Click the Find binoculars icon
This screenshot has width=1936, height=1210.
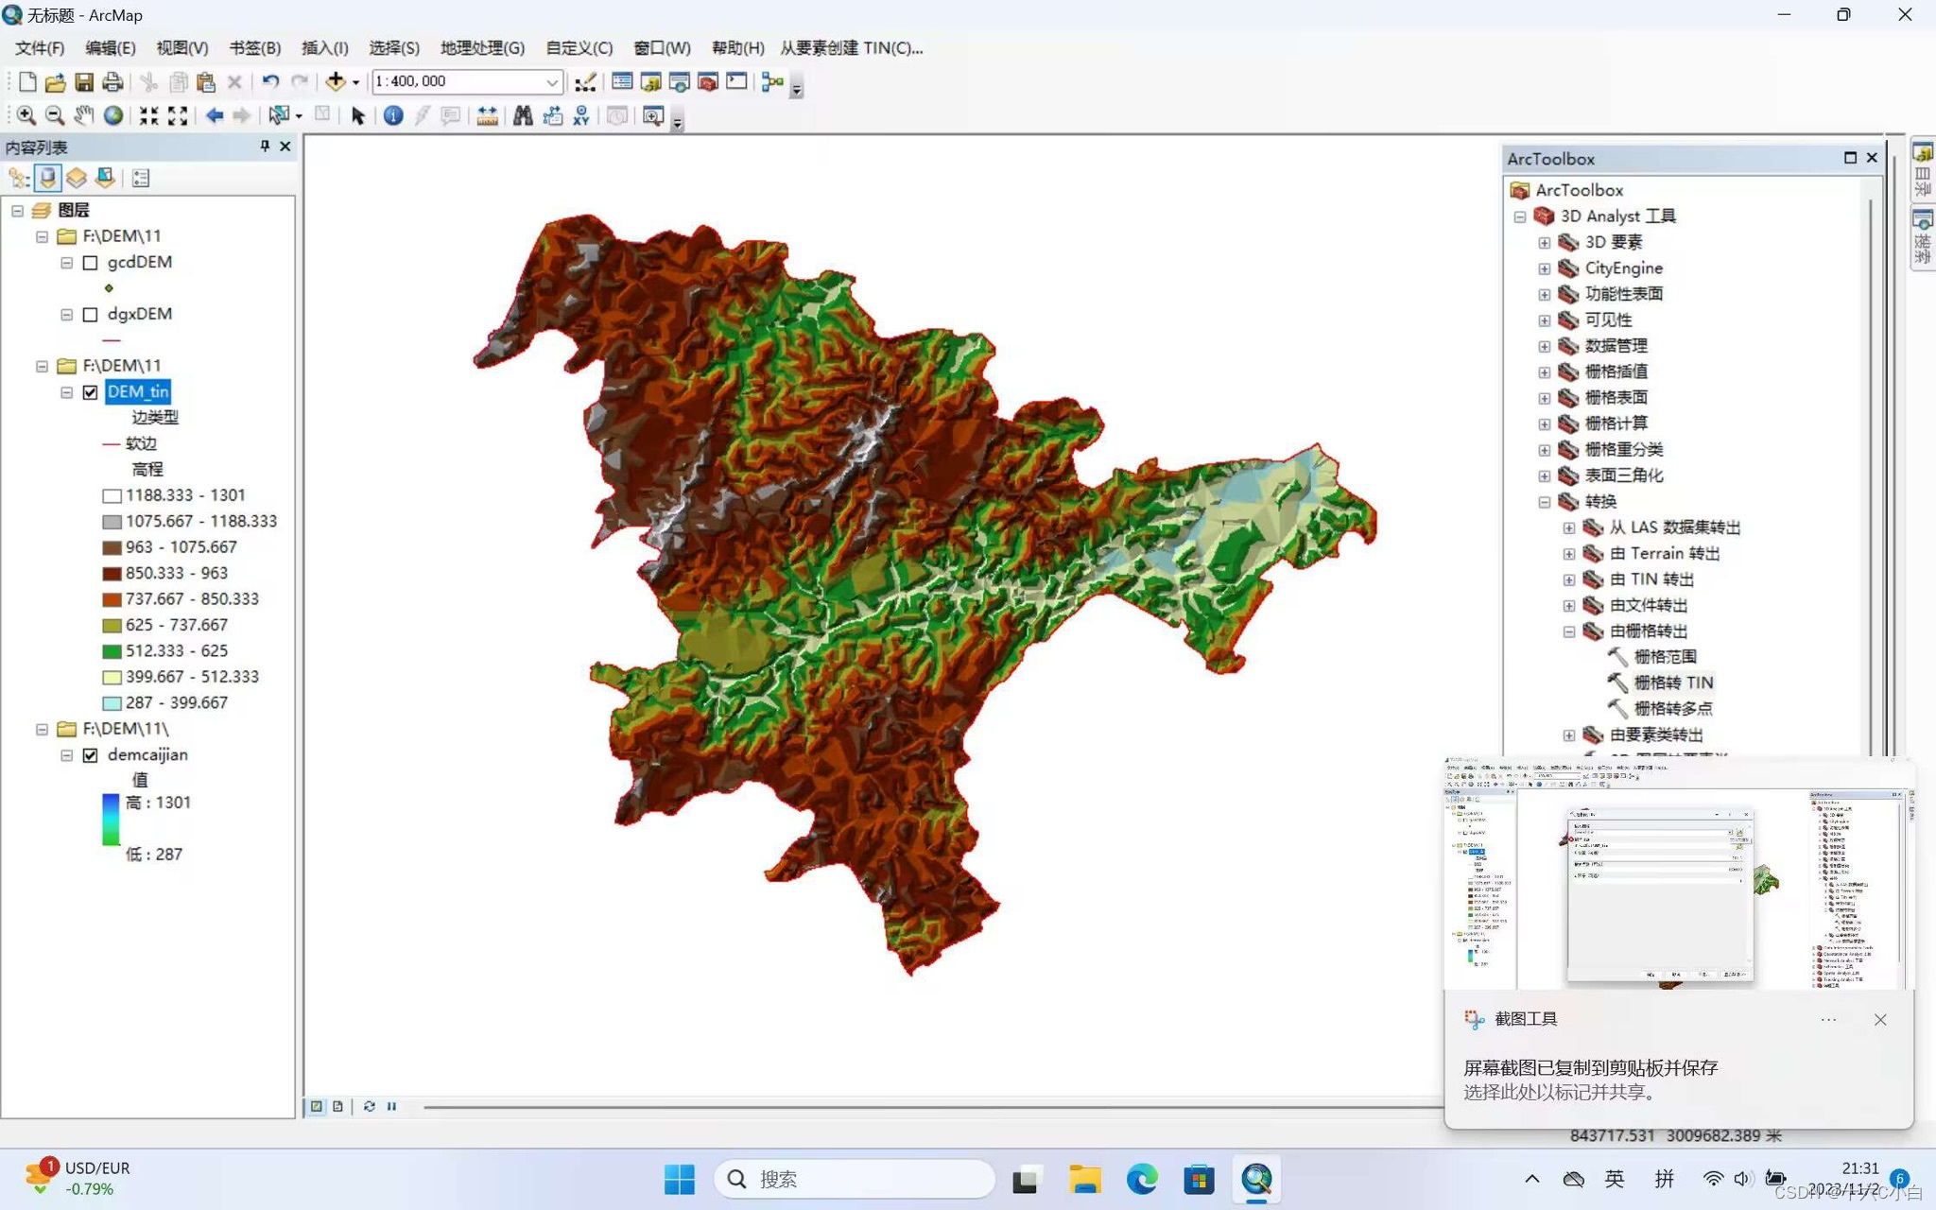click(523, 115)
